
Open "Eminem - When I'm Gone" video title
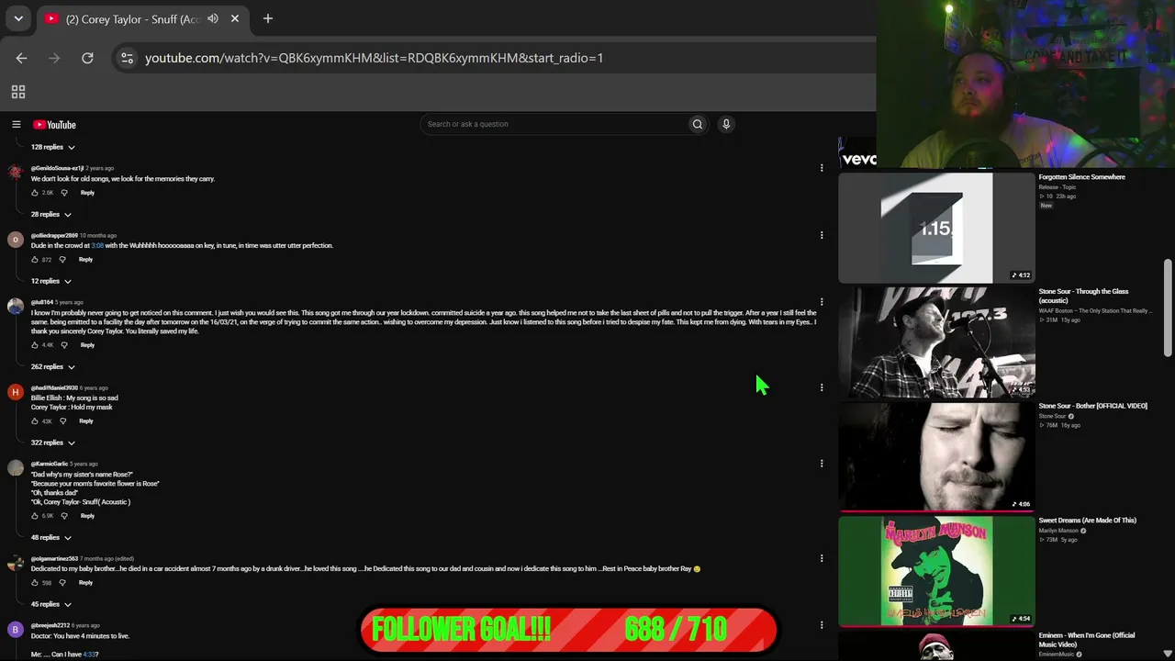click(x=1087, y=640)
